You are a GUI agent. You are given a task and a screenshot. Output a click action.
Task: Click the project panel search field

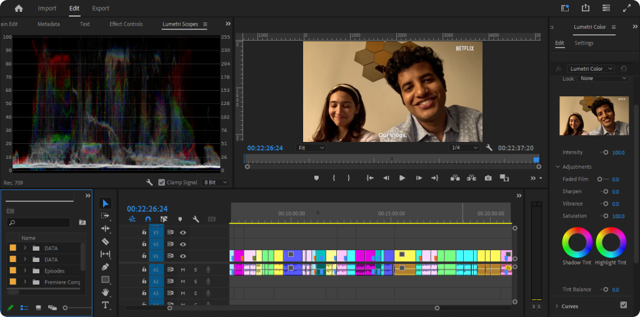[39, 223]
